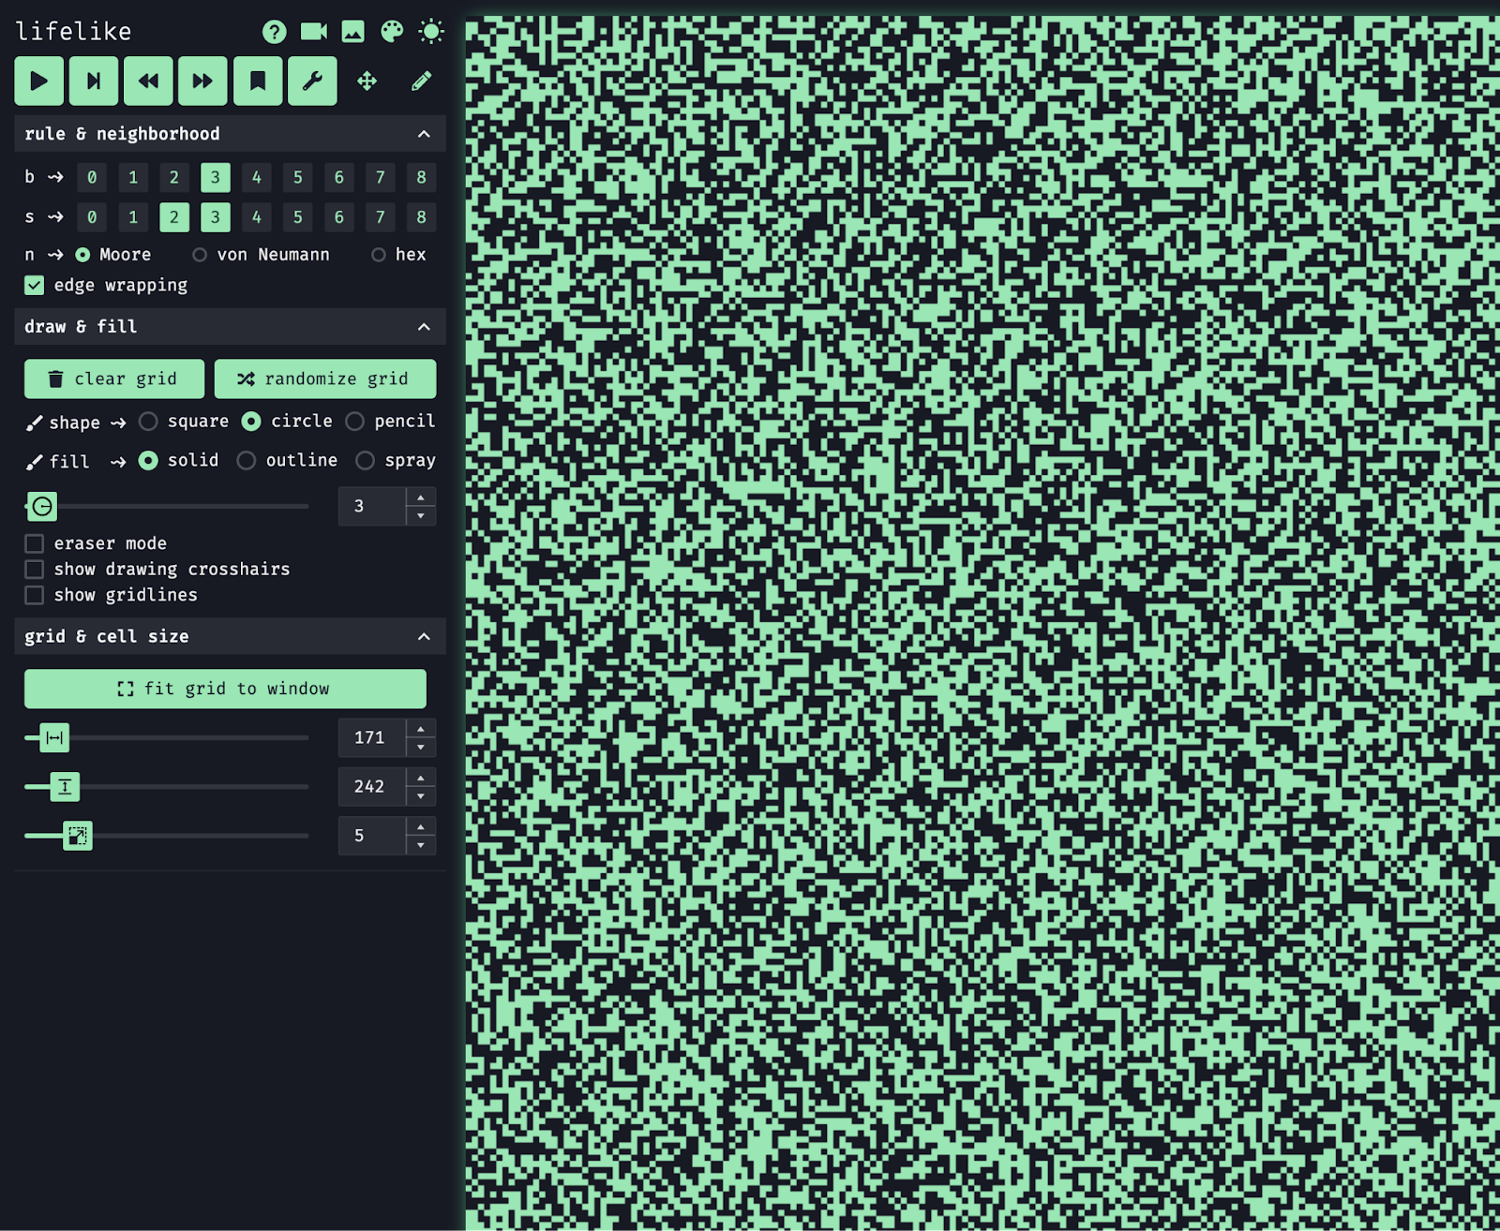Click fit grid to window
Image resolution: width=1500 pixels, height=1231 pixels.
pyautogui.click(x=225, y=689)
